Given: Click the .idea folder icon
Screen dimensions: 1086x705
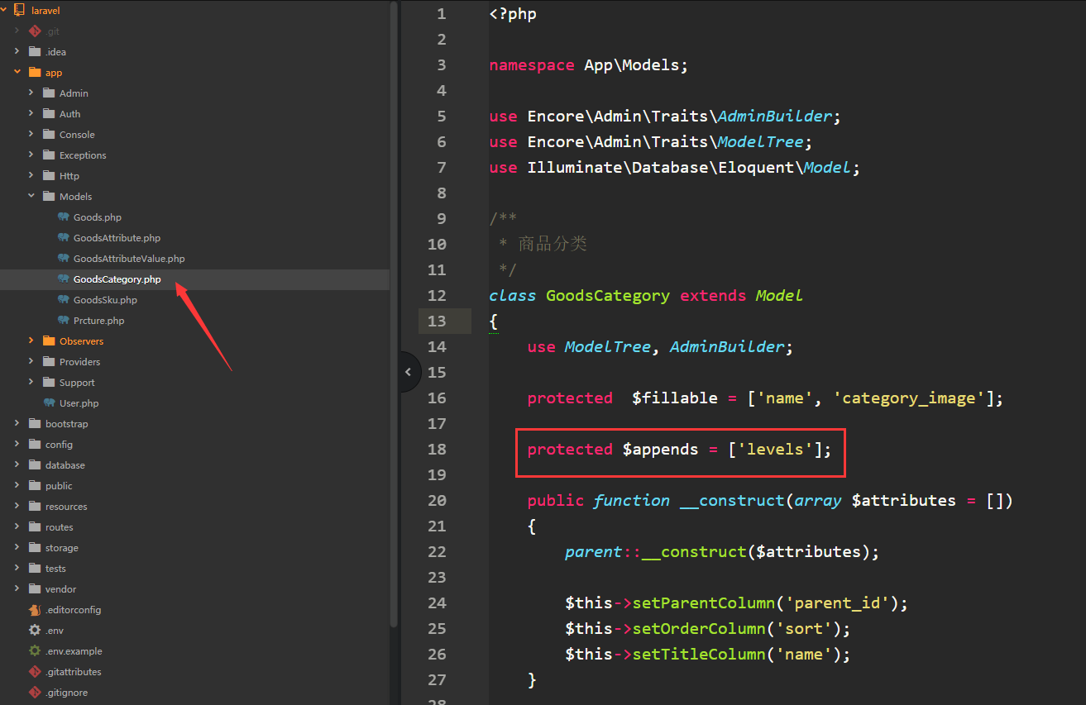Looking at the screenshot, I should [35, 51].
